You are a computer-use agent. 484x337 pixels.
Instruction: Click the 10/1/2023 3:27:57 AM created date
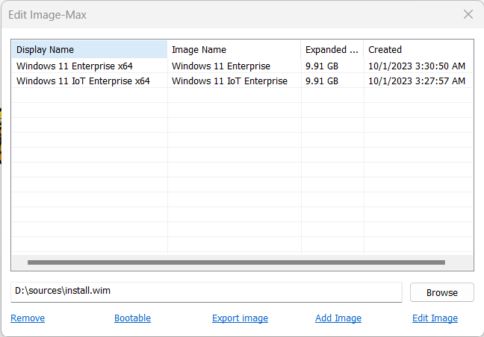click(417, 81)
